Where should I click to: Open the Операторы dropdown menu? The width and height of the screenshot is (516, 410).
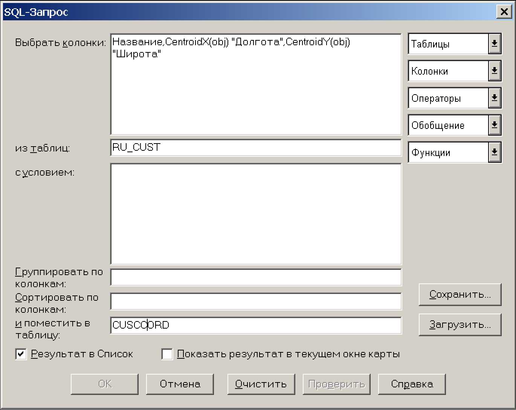(494, 98)
